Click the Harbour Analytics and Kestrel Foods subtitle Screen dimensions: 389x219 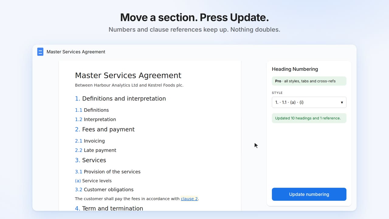[129, 85]
